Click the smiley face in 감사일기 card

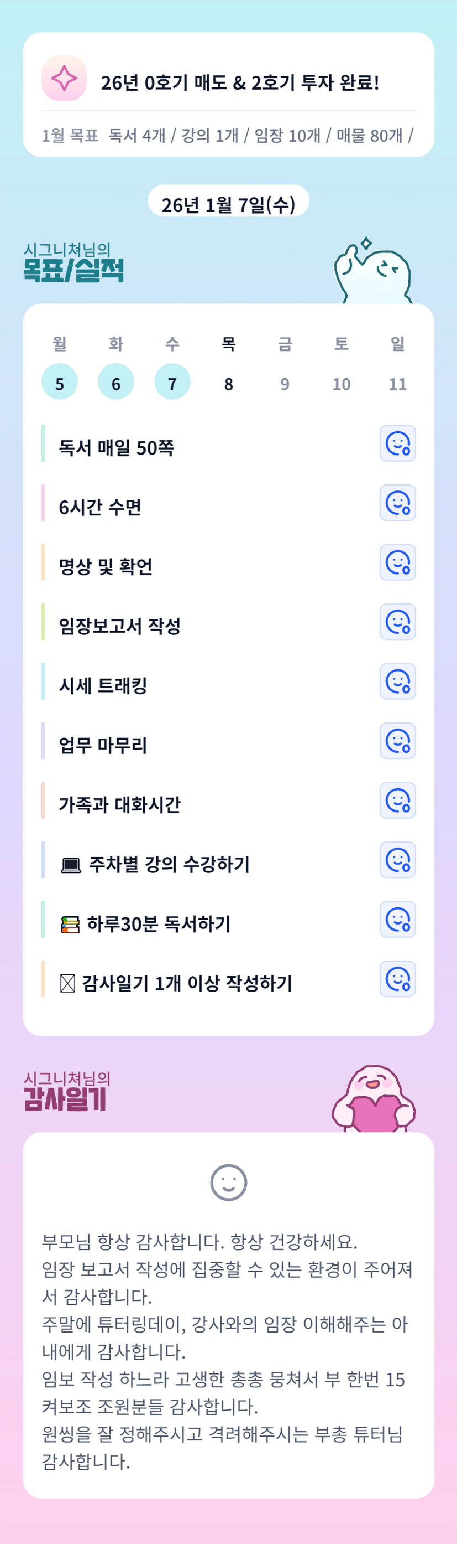pyautogui.click(x=229, y=1182)
